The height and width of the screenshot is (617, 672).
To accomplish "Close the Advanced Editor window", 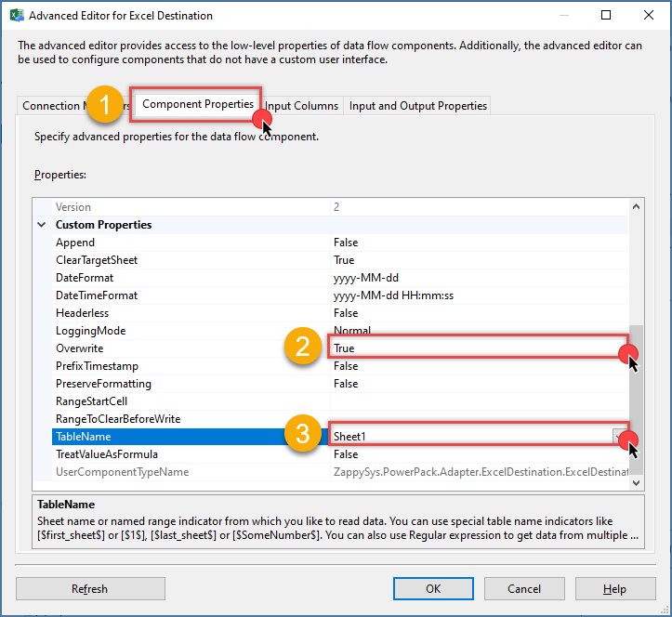I will 647,15.
